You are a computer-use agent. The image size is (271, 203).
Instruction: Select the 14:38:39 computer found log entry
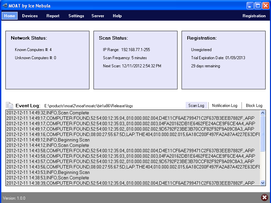pos(133,183)
